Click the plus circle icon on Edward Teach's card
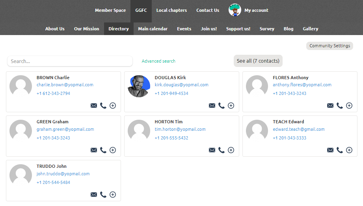Screen dimensions: 363x206 (x=349, y=150)
